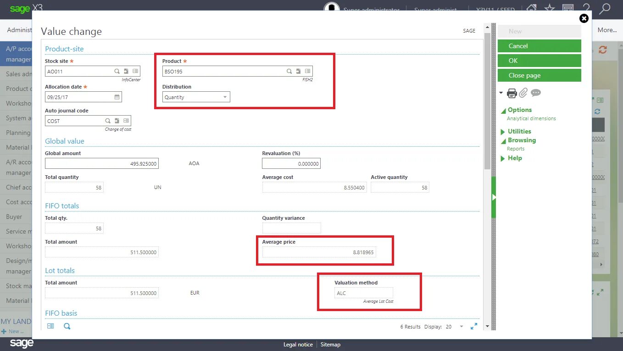The width and height of the screenshot is (623, 351).
Task: Click the top bar search magnifier
Action: 605,8
